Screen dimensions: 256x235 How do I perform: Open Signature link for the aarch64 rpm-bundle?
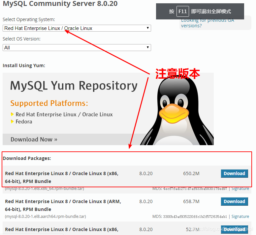240,217
